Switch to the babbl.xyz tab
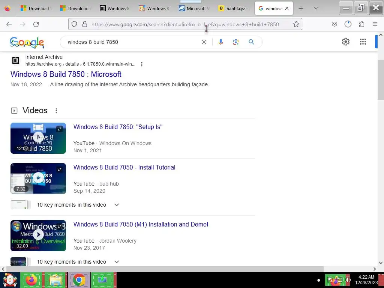 pos(233,9)
